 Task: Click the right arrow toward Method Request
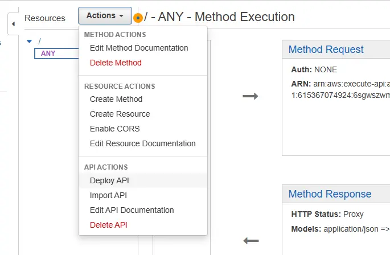pyautogui.click(x=250, y=96)
